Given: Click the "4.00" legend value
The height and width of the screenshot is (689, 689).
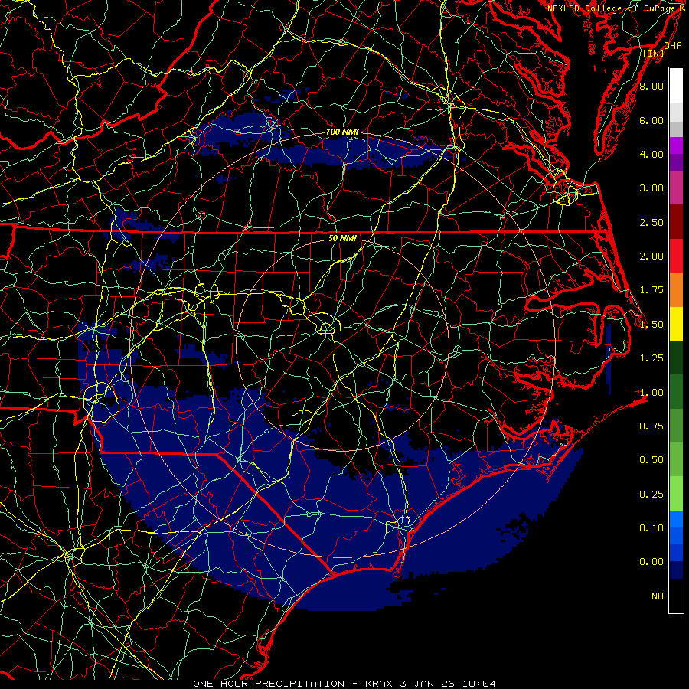Looking at the screenshot, I should [651, 154].
